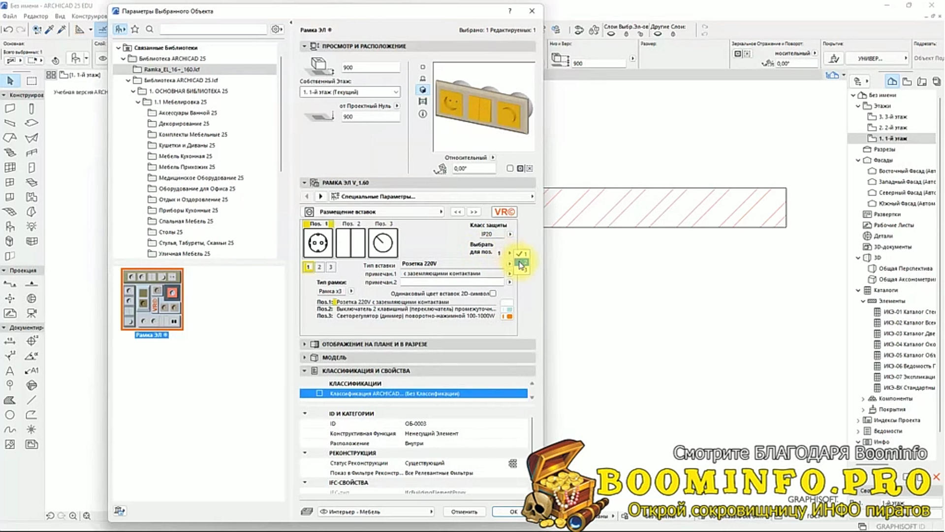Show 3D view preview icon
The height and width of the screenshot is (532, 945).
click(422, 90)
